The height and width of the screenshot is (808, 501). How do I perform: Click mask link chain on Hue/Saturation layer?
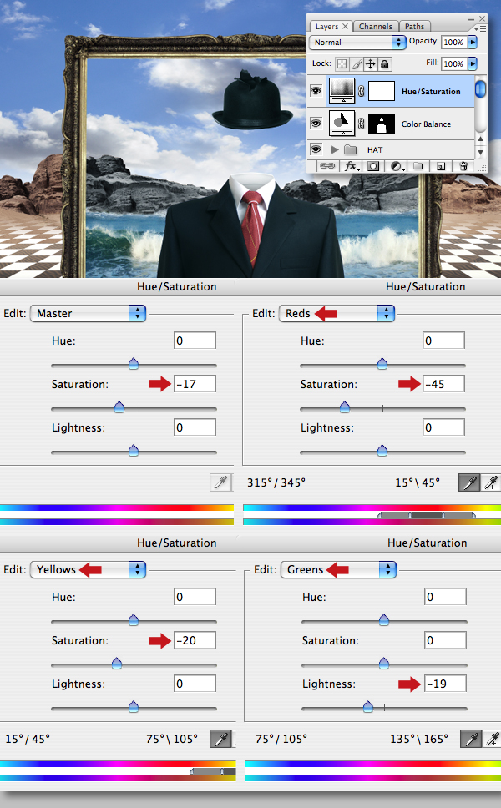click(362, 91)
